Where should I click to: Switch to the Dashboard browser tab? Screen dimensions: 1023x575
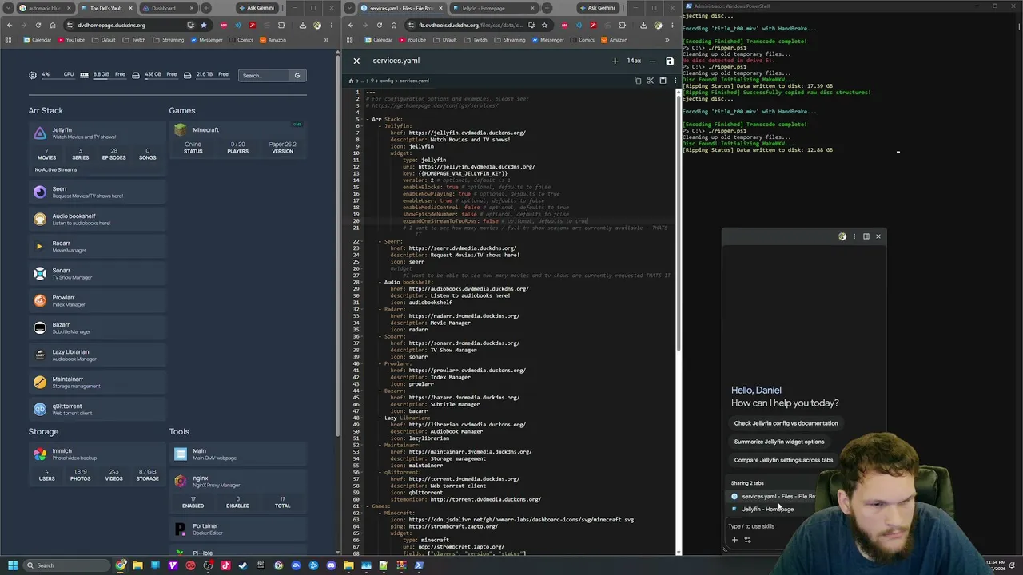pos(168,8)
